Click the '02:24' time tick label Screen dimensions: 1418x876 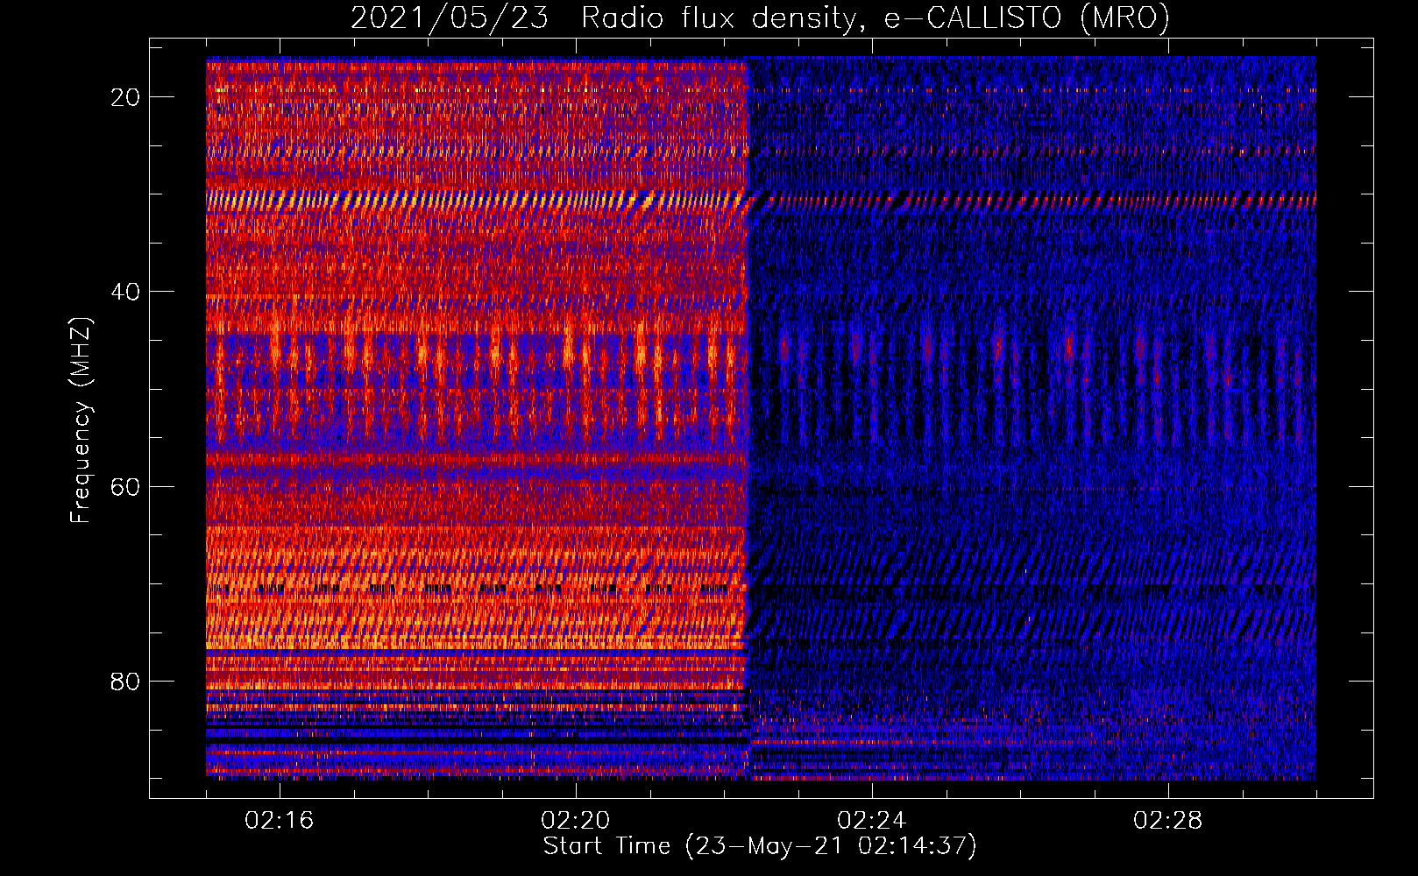[872, 820]
